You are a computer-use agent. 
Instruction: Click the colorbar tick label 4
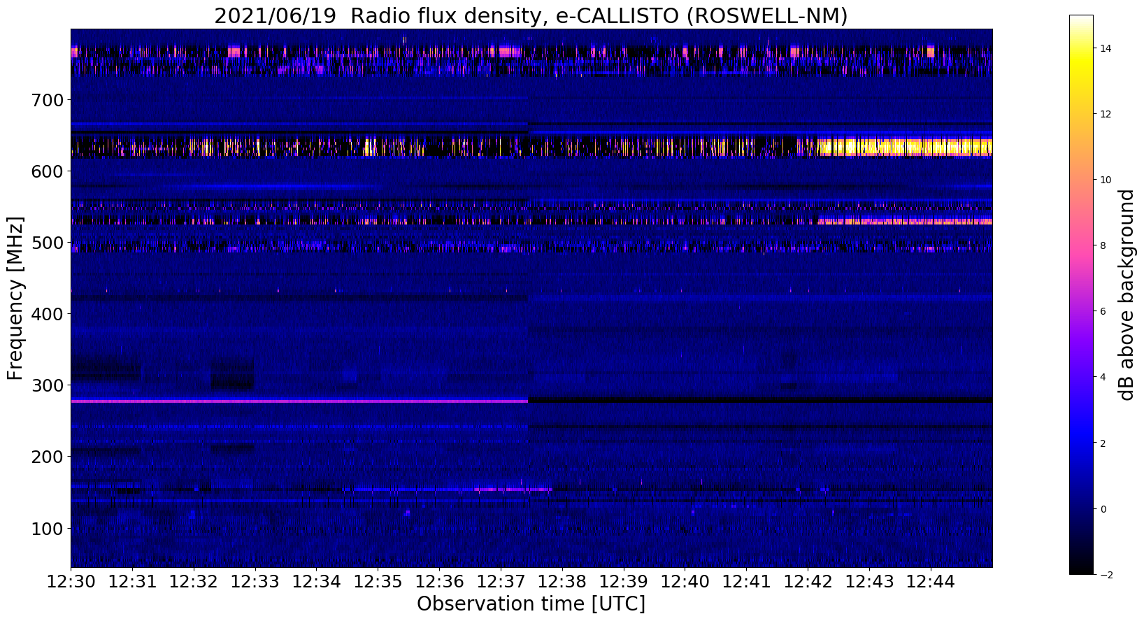click(1103, 377)
